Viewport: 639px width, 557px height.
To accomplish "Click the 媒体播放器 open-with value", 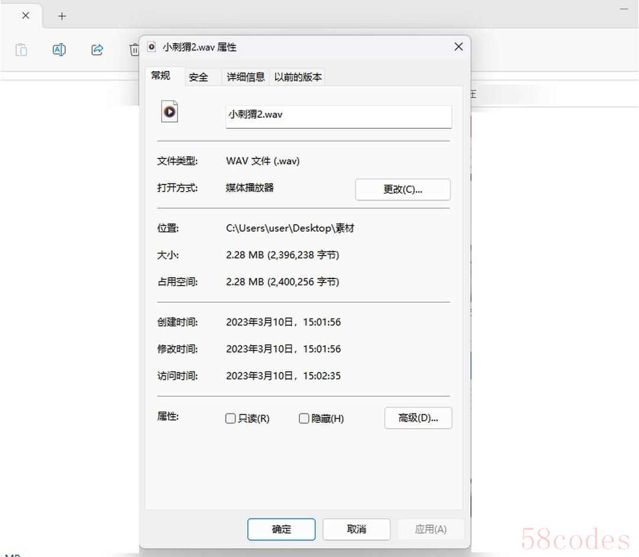I will 250,187.
